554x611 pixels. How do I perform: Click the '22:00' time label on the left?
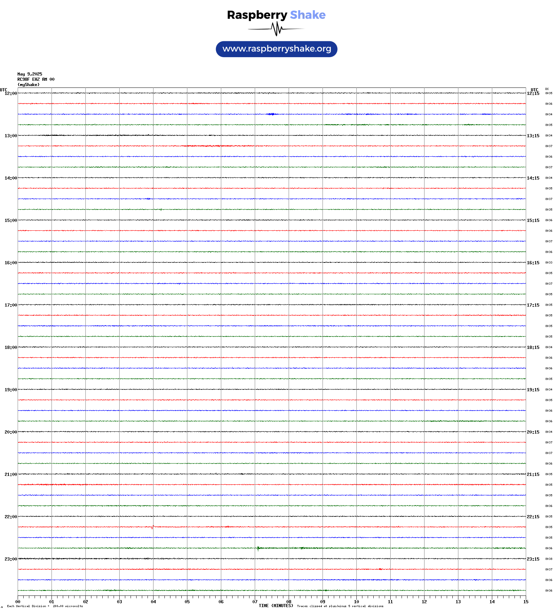[x=11, y=517]
